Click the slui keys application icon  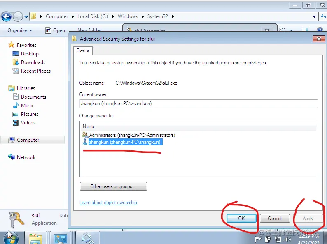16,220
